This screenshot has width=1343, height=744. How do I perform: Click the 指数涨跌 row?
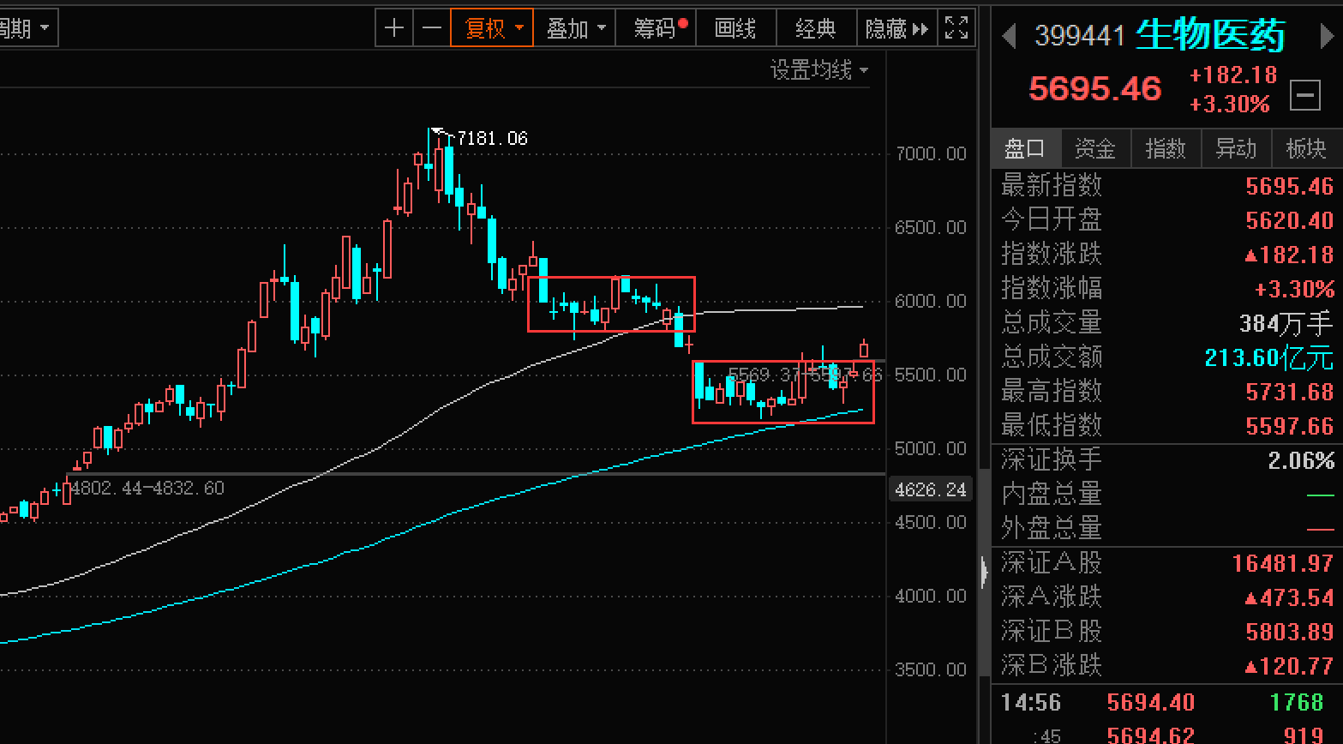pyautogui.click(x=1167, y=255)
